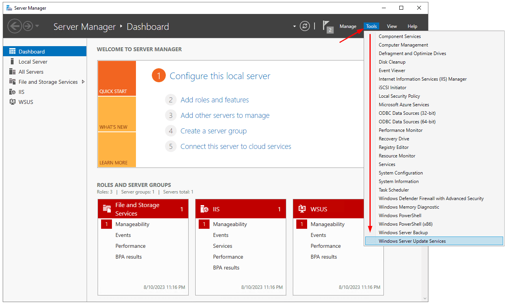Open the navigation history dropdown arrow
Screen dimensions: 507x304
coord(37,26)
